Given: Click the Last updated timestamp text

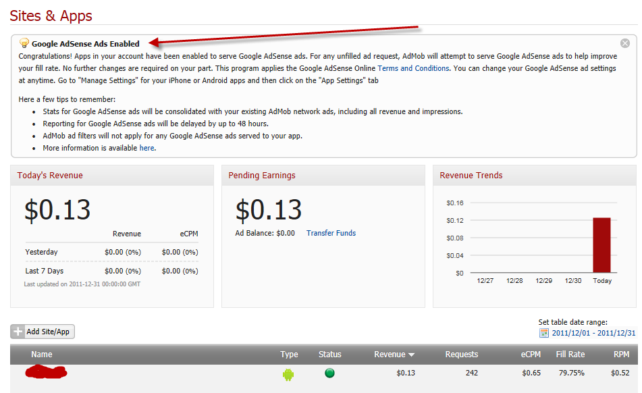Looking at the screenshot, I should point(82,284).
